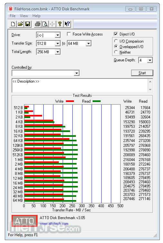Choose the Neither radio option
Screen dimensions: 163x243
tap(116, 52)
